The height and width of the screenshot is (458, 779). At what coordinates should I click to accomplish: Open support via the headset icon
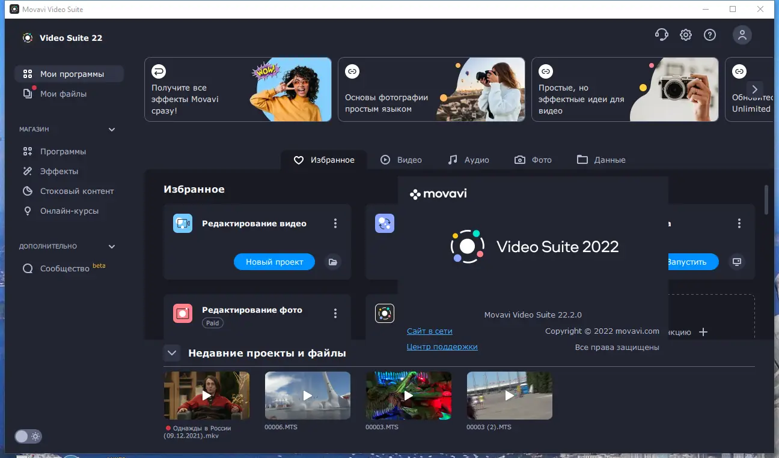pyautogui.click(x=661, y=35)
